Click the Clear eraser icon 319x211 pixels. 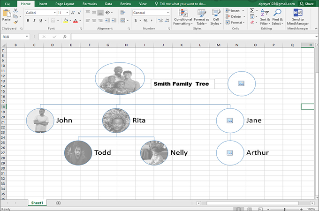252,23
